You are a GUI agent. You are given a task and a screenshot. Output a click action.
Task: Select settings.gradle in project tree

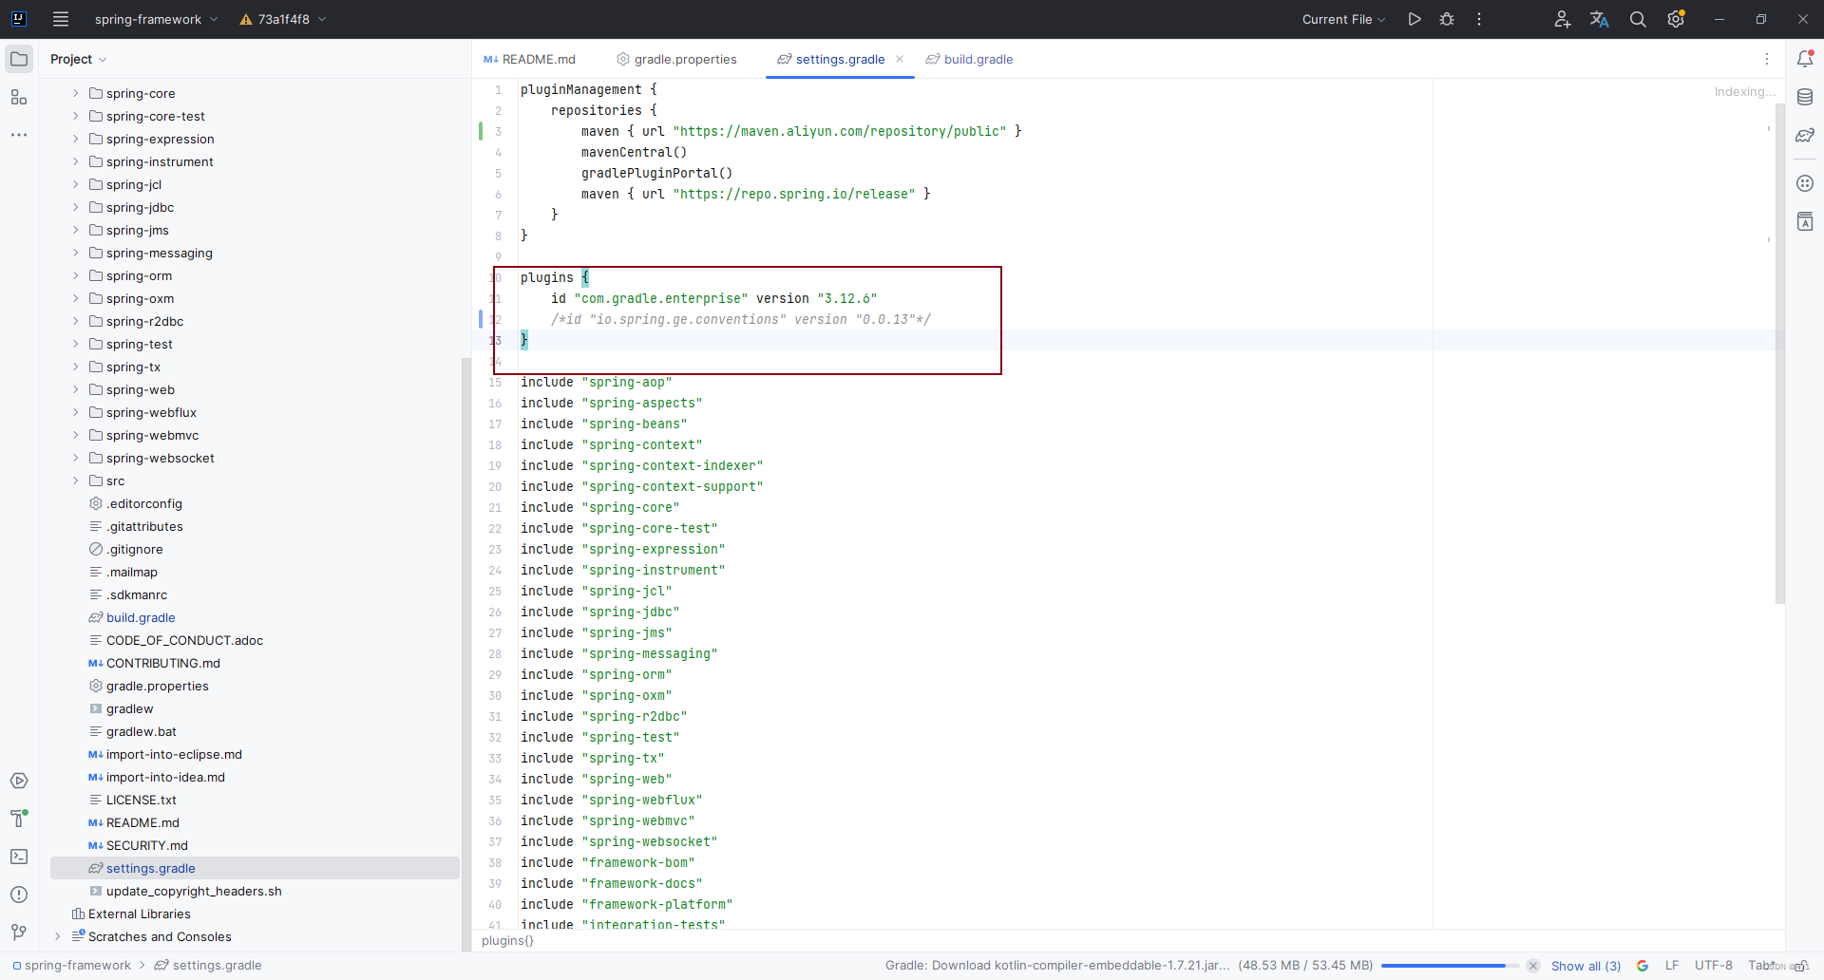[255, 868]
